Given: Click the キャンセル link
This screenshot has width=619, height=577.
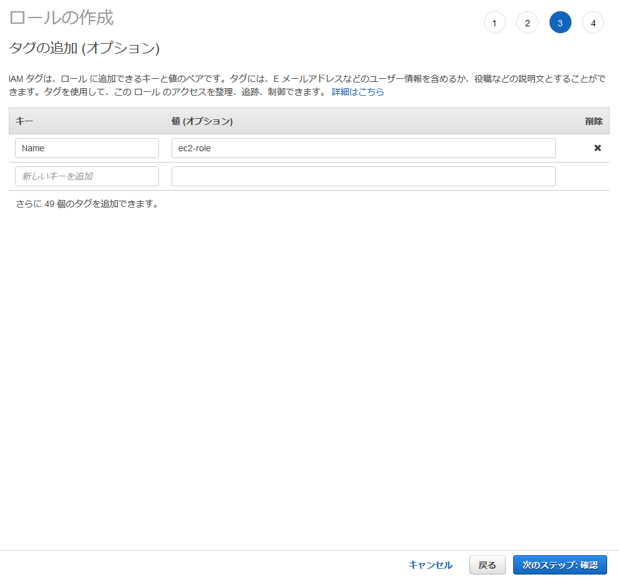Looking at the screenshot, I should pyautogui.click(x=430, y=565).
